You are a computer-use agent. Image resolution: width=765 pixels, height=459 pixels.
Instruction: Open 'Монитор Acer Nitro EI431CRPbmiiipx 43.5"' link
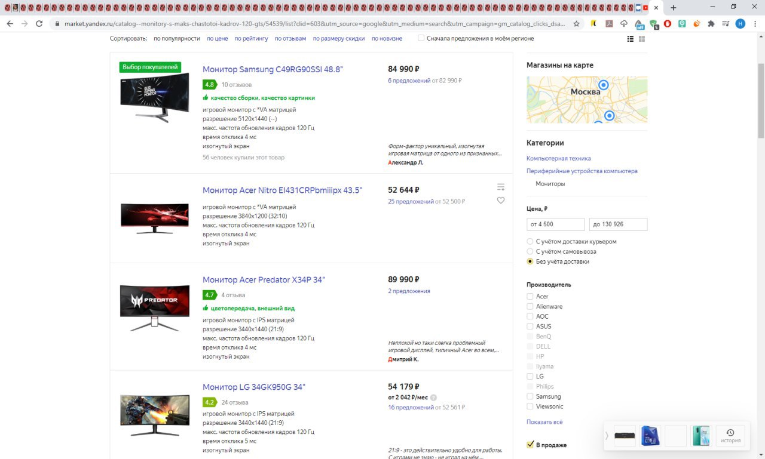pyautogui.click(x=282, y=190)
